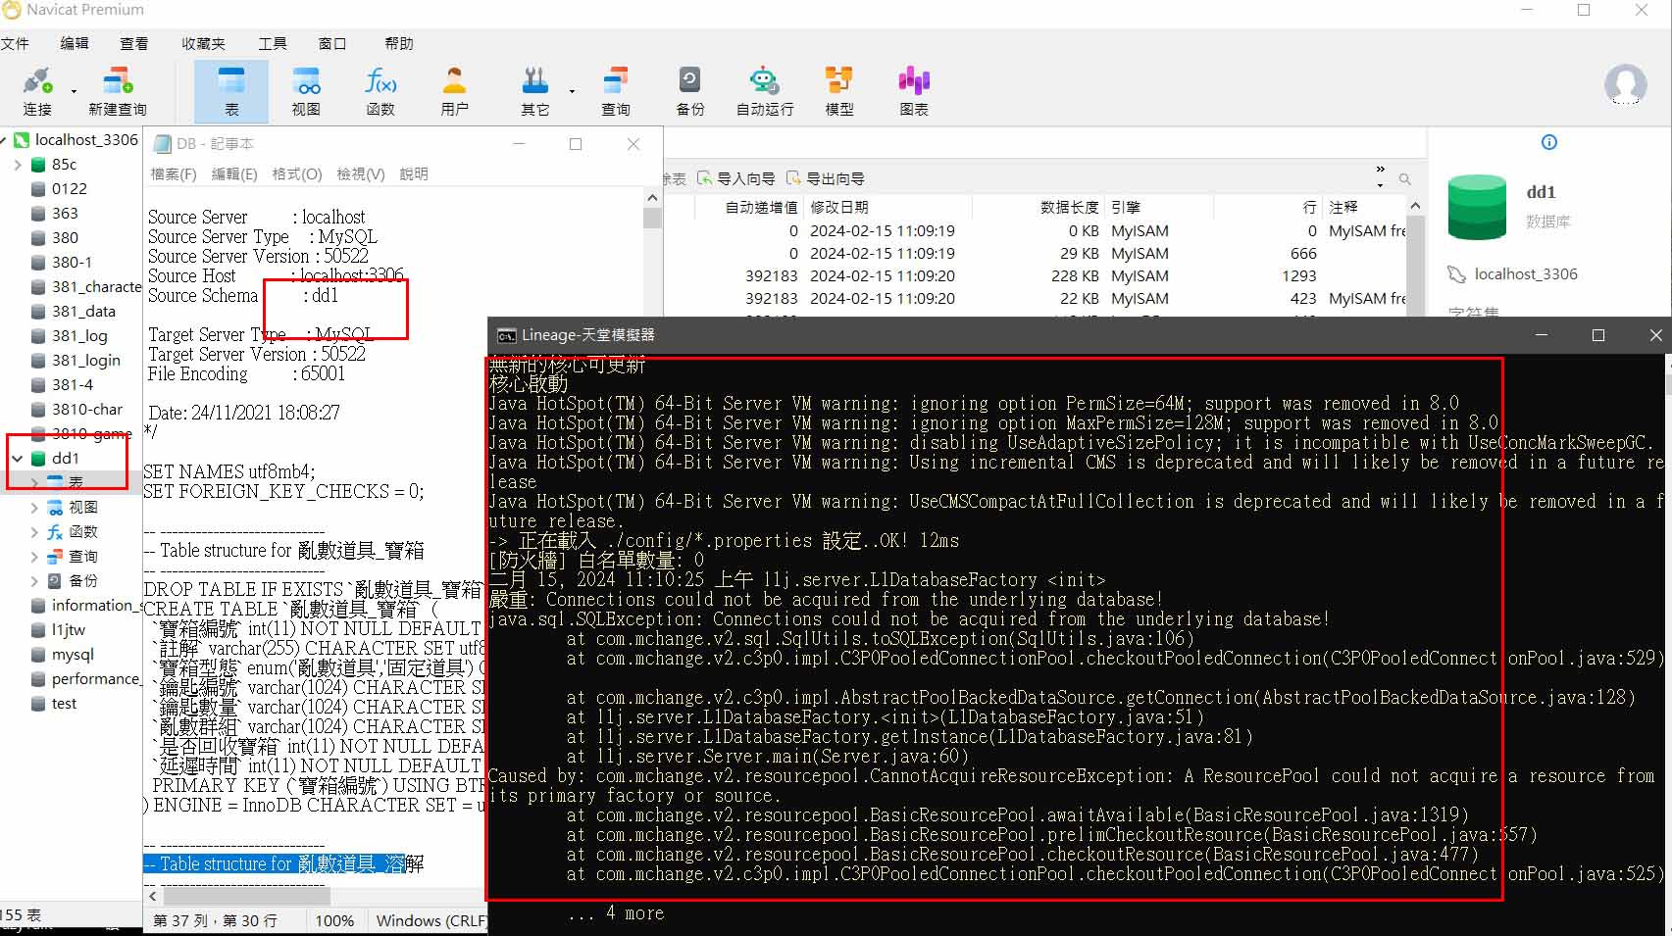Click localhost_3306 label in info panel
1672x936 pixels.
[x=1526, y=274]
